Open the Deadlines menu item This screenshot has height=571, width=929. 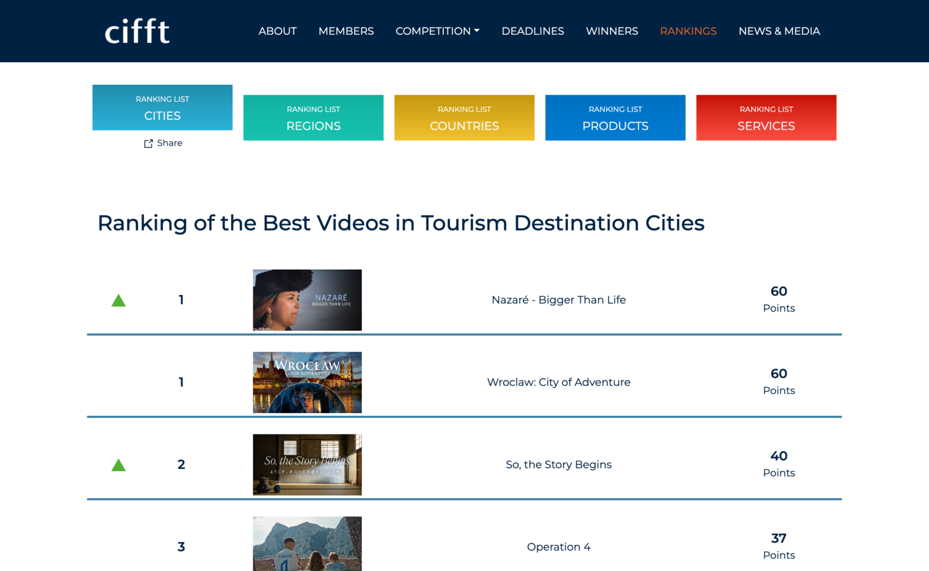pos(532,31)
